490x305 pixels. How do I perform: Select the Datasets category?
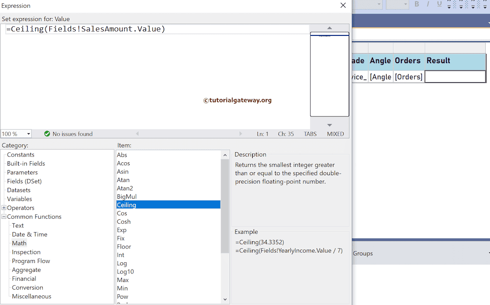pos(19,190)
